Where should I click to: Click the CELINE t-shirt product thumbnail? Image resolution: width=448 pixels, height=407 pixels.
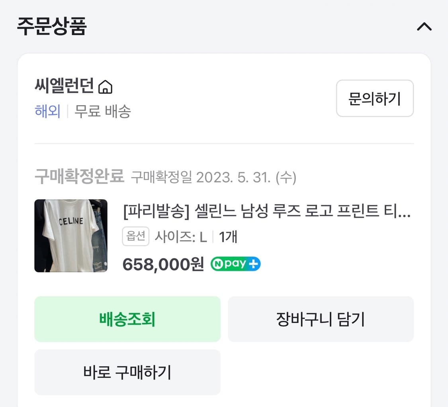pos(71,236)
